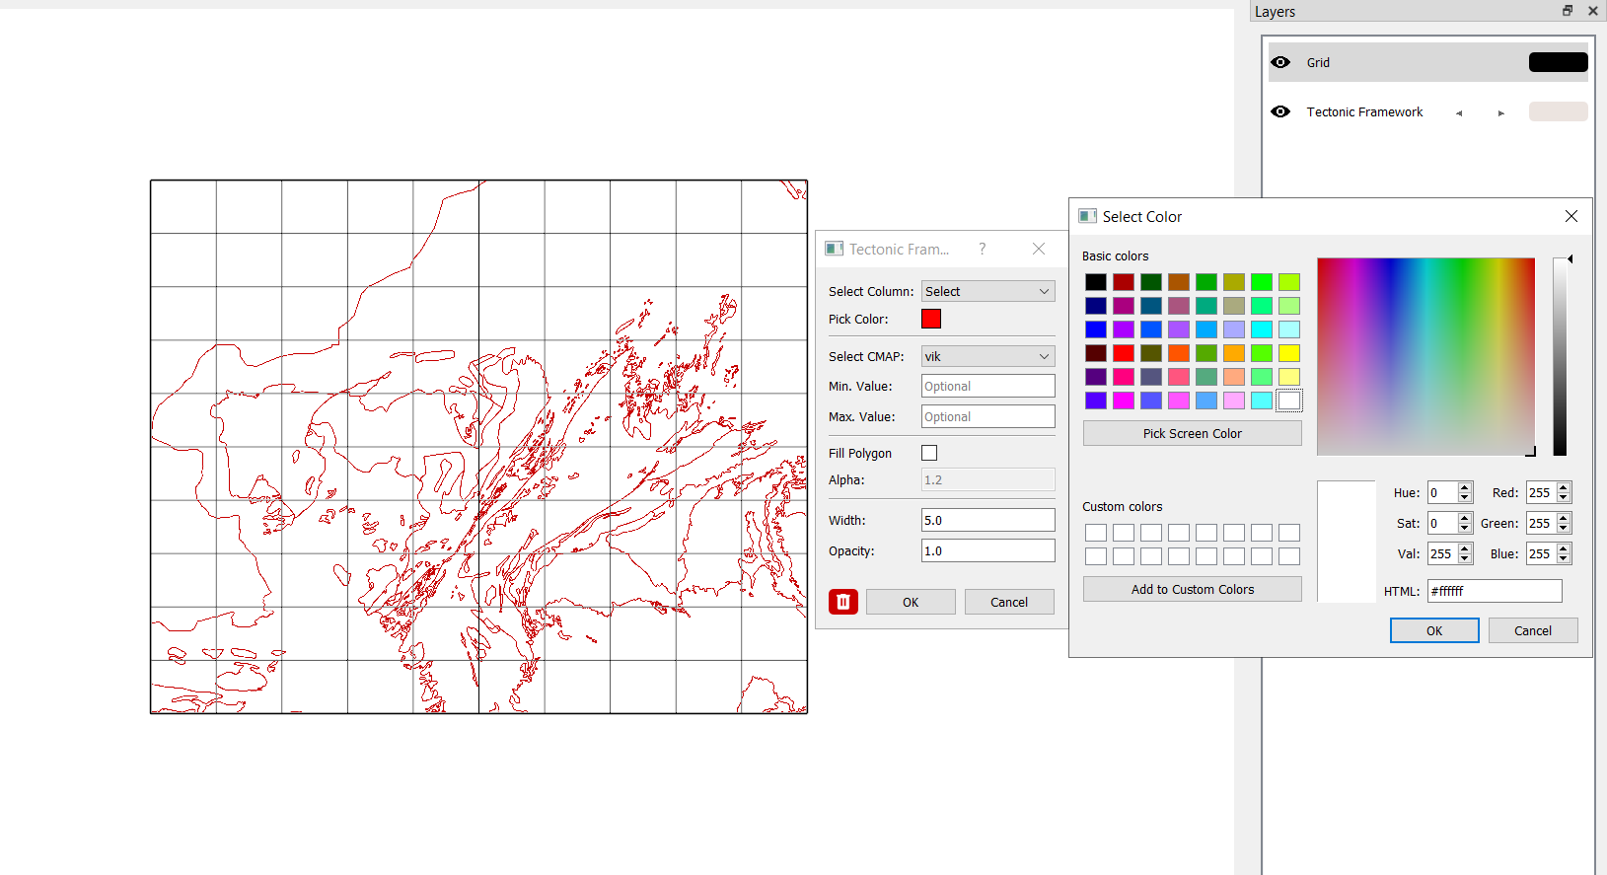
Task: Confirm color with OK in Select Color
Action: tap(1433, 630)
